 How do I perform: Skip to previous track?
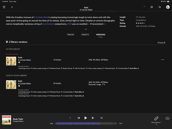point(79,118)
